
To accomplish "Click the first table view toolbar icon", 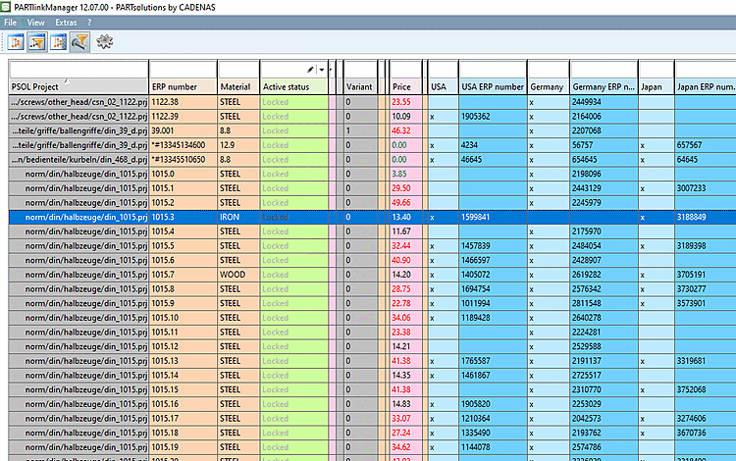I will 17,41.
